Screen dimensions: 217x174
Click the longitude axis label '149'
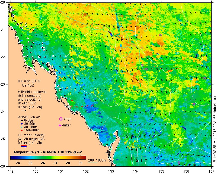pos(11,172)
